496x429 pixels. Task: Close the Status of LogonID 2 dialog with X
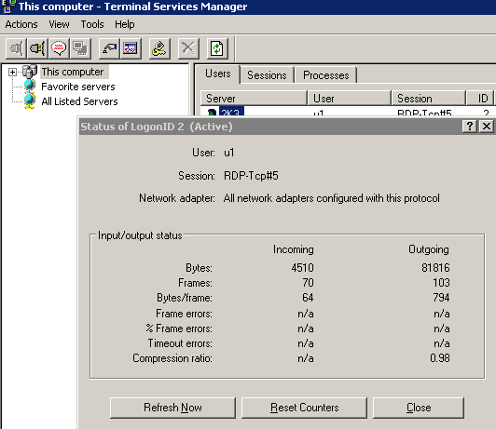[x=487, y=127]
